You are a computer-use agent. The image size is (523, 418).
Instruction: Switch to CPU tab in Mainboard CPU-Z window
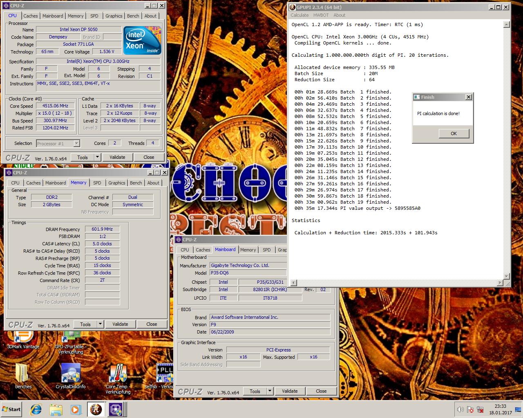[x=185, y=250]
